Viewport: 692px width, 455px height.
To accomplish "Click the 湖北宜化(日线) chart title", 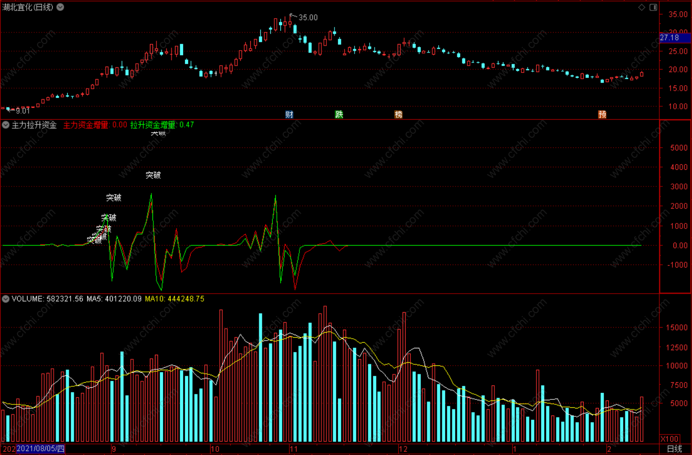I will [x=28, y=7].
